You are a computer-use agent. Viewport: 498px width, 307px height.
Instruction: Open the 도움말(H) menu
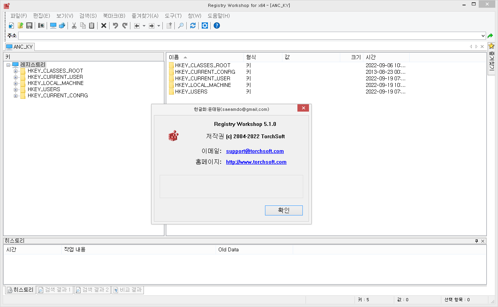pyautogui.click(x=219, y=16)
